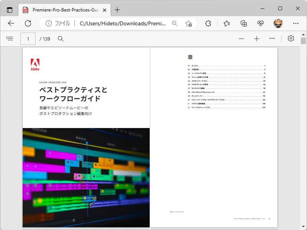Add this page to favorites from address bar

tap(188, 24)
